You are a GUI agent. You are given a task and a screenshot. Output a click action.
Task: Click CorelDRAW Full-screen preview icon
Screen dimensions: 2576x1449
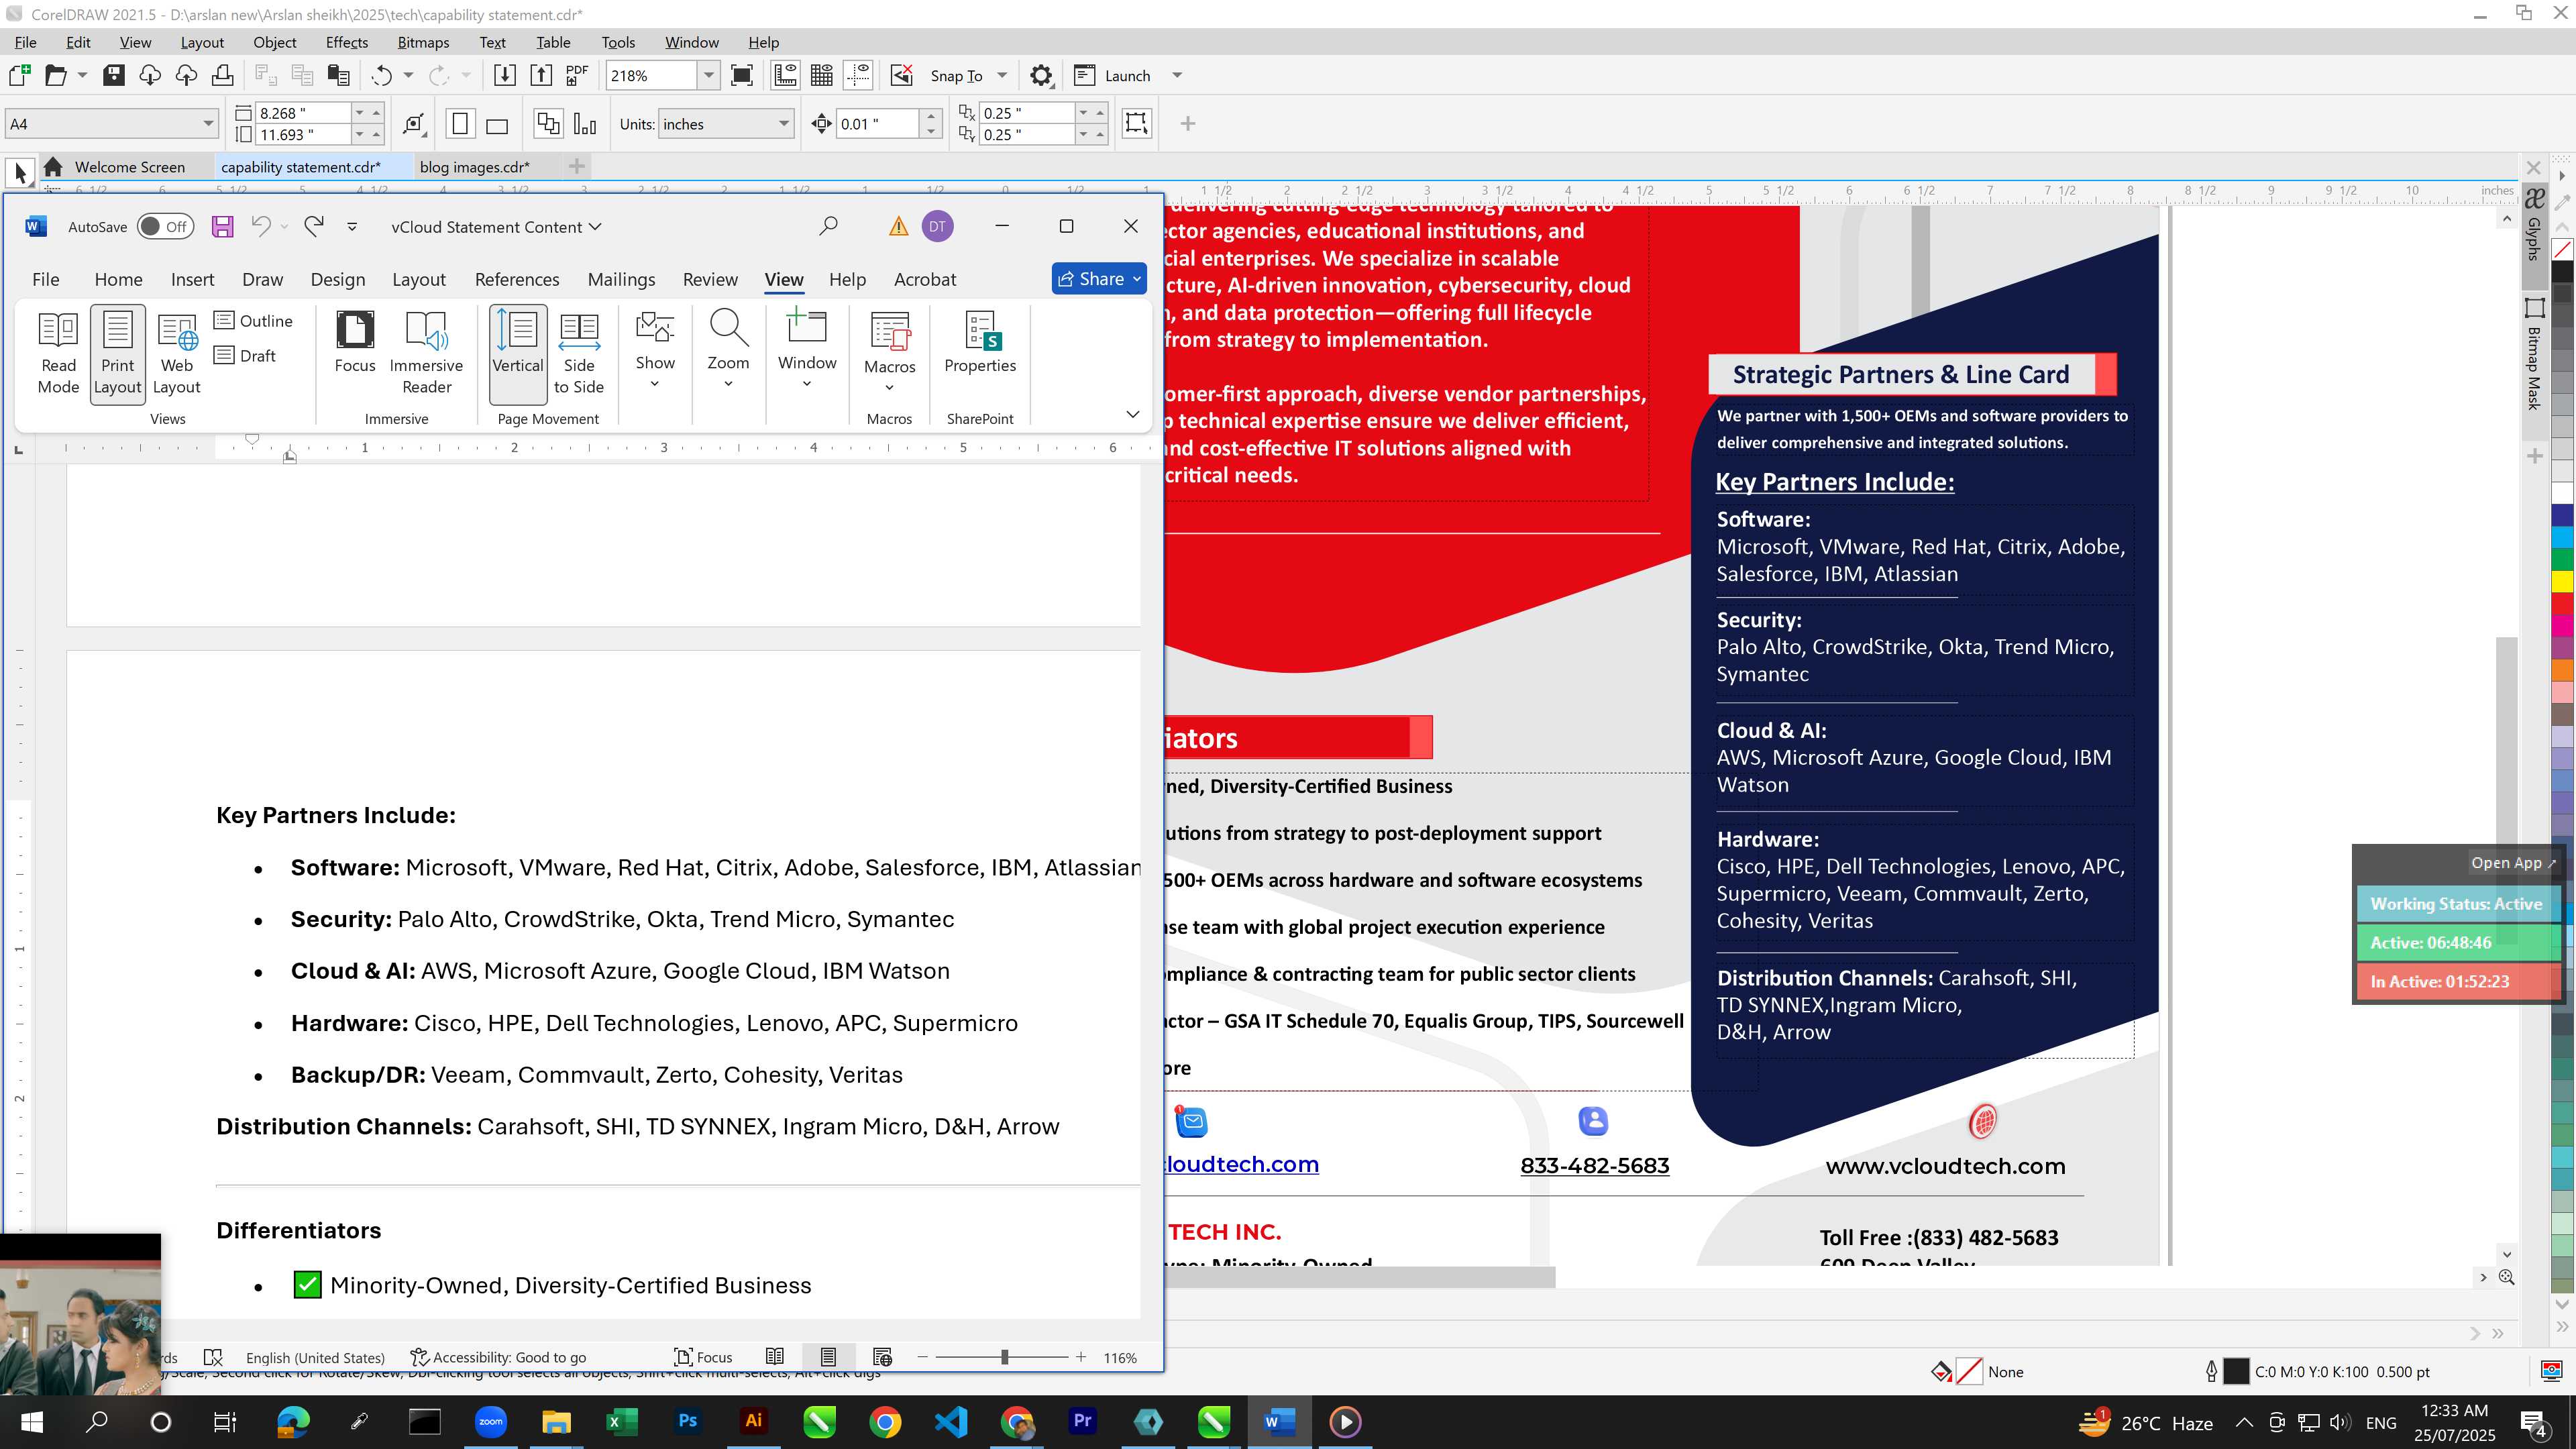742,75
